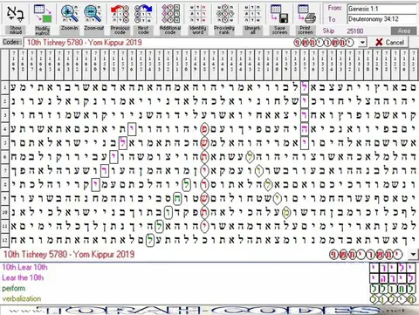Open the Codes dropdown arrow
419x315 pixels.
click(362, 43)
